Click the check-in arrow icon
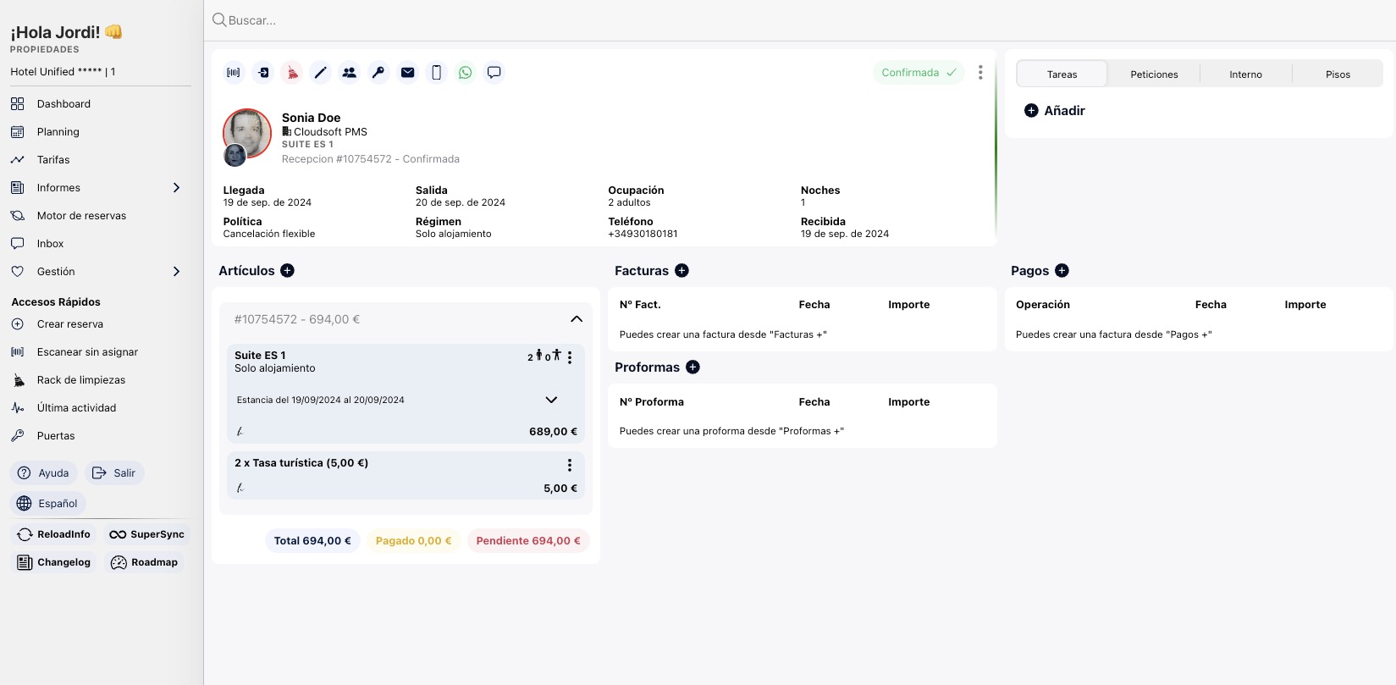The image size is (1396, 685). (x=263, y=73)
